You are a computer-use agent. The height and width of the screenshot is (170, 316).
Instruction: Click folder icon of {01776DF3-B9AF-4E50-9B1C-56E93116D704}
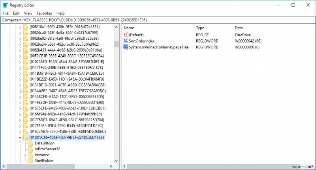[x=25, y=120]
